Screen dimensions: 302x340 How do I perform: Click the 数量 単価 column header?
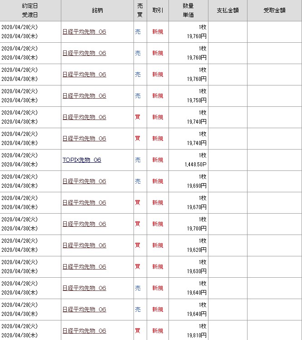[188, 10]
